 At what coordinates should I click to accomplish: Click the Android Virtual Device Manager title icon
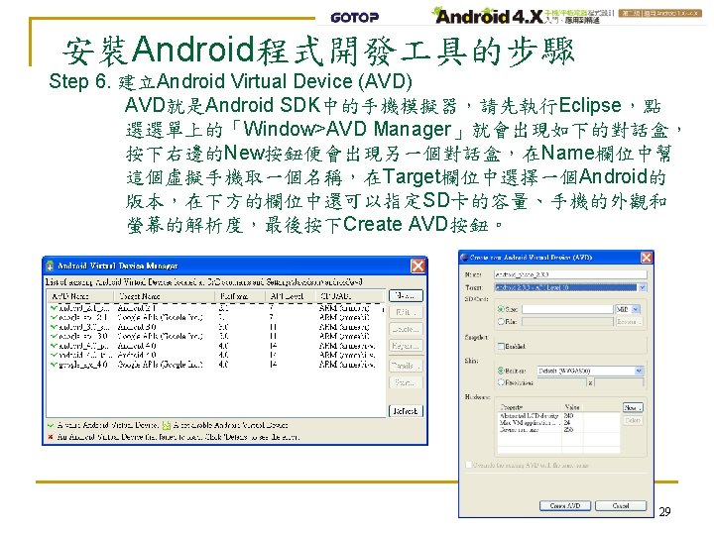click(x=51, y=266)
